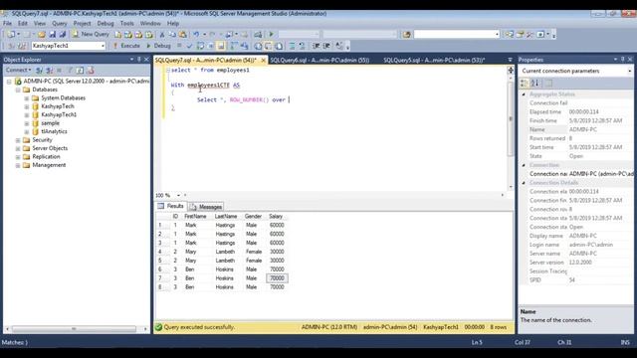This screenshot has width=637, height=358.
Task: Split the editor using the split handle icon
Action: coord(511,71)
